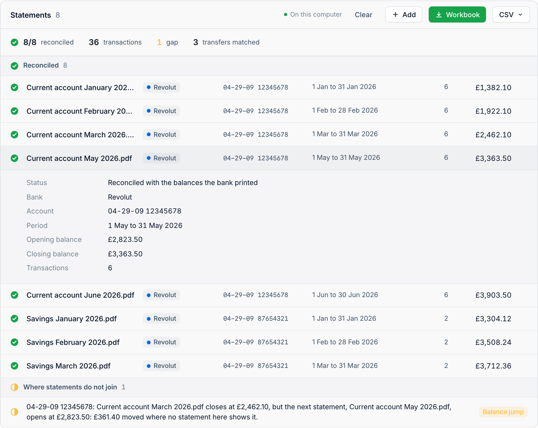Screen dimensions: 538x428
Task: Select the £3,304.12 closing balance
Action: coord(493,319)
